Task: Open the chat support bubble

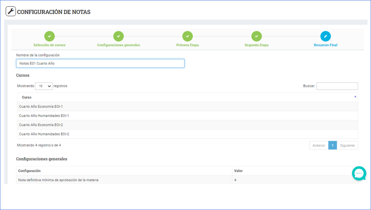Action: coord(359,173)
